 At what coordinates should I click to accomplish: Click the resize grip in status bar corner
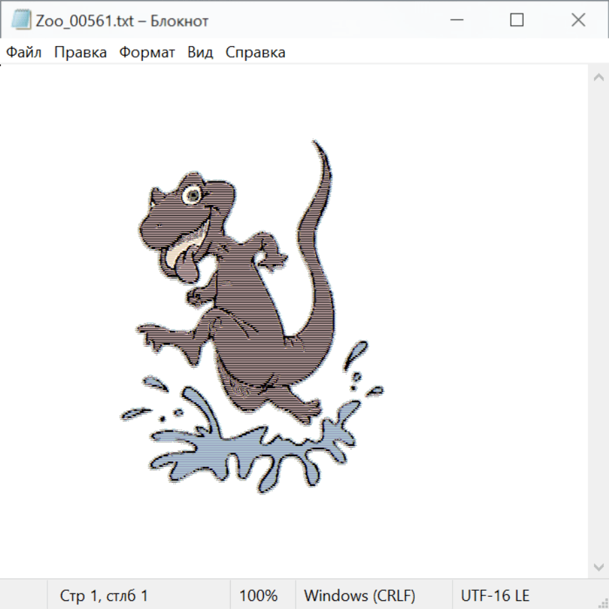[x=603, y=603]
